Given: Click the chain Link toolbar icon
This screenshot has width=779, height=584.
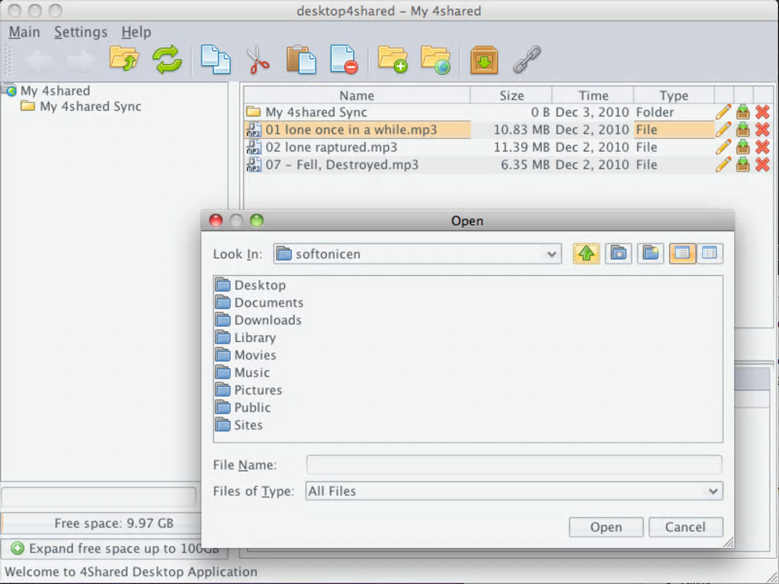Looking at the screenshot, I should [527, 60].
